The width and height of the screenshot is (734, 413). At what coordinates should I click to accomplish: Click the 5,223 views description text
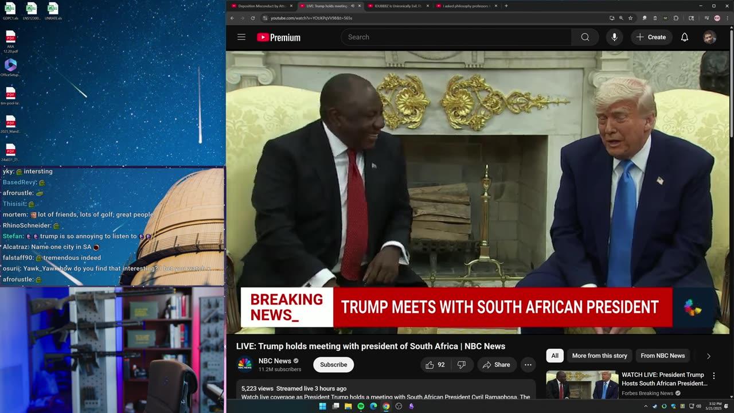point(294,388)
